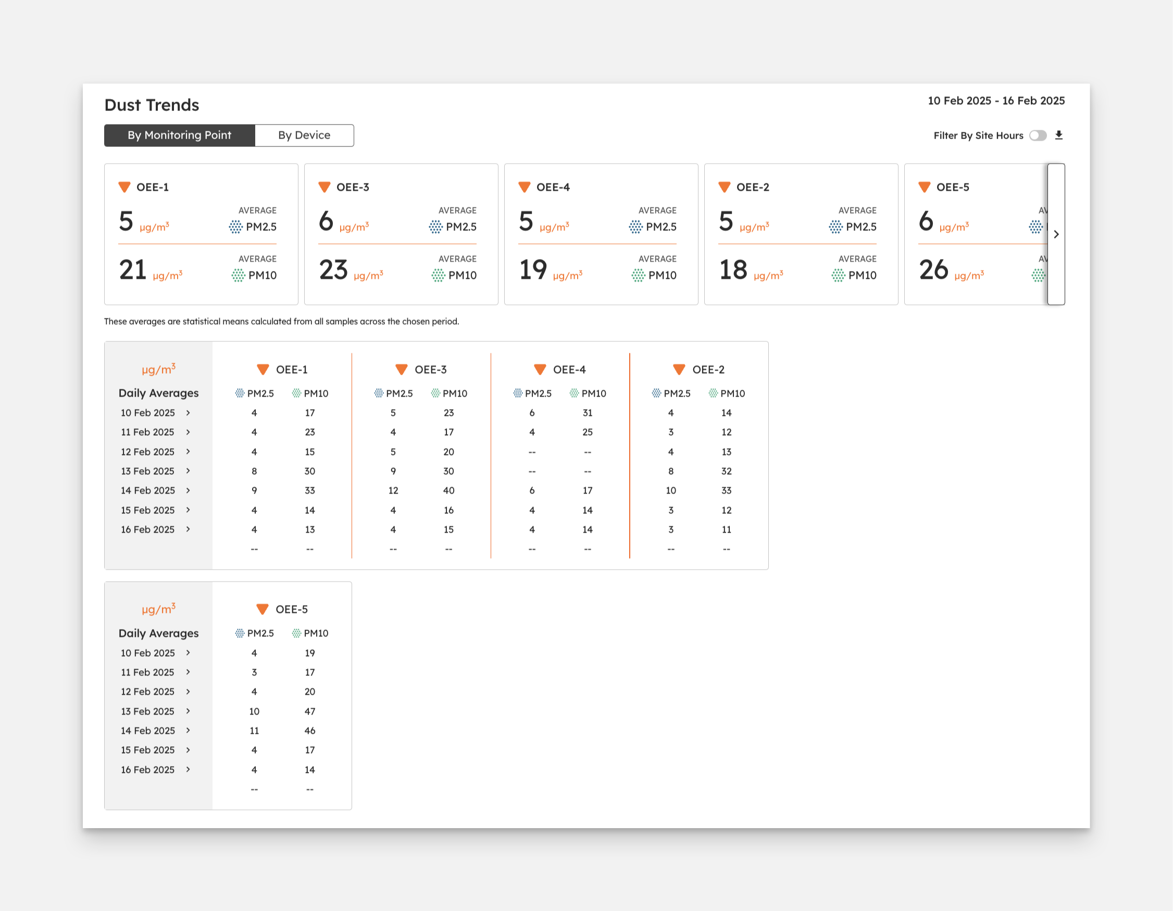The width and height of the screenshot is (1173, 911).
Task: Click the OEE-2 card orange marker icon
Action: point(724,187)
